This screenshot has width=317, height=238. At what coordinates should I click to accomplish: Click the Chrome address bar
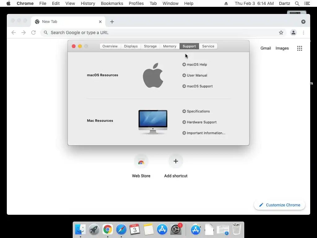tap(163, 33)
